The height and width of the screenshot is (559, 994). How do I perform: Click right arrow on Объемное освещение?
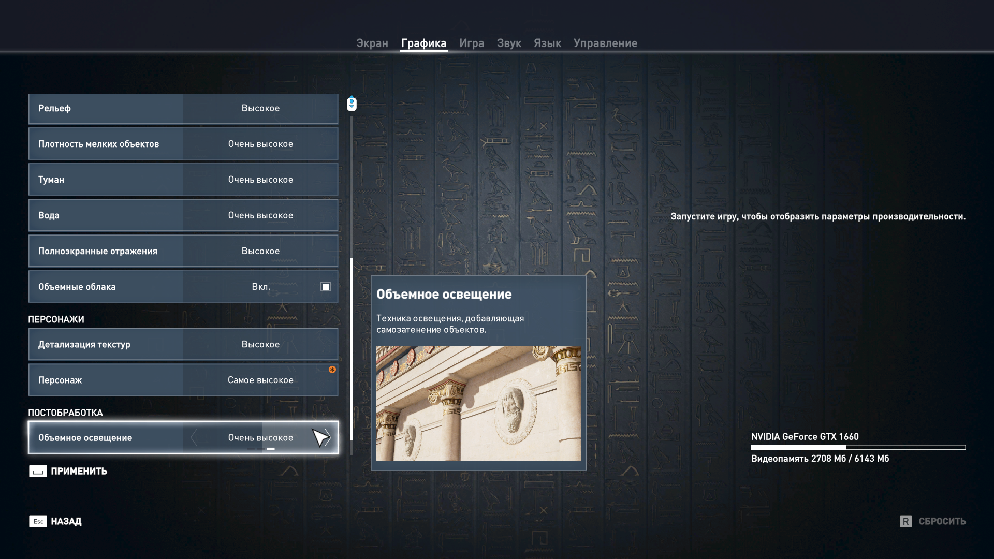(328, 438)
